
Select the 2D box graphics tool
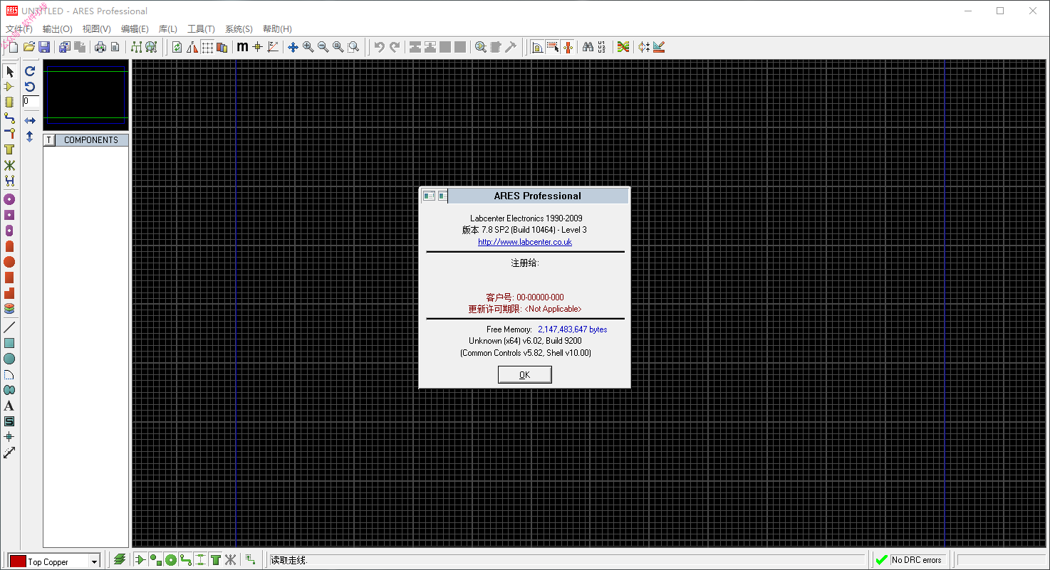pyautogui.click(x=9, y=343)
